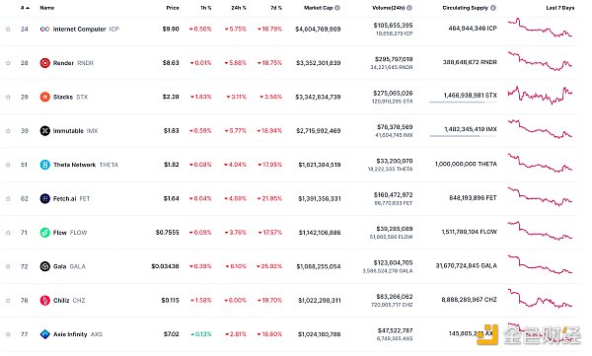Open the Stacks last 7 days sparkline chart
This screenshot has width=592, height=356.
point(540,95)
